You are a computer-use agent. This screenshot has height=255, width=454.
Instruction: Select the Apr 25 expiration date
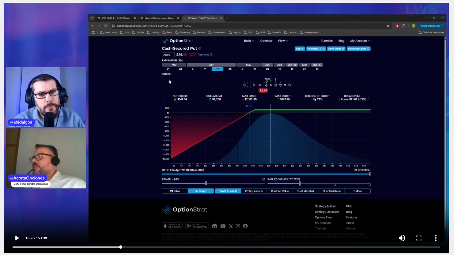coord(230,69)
